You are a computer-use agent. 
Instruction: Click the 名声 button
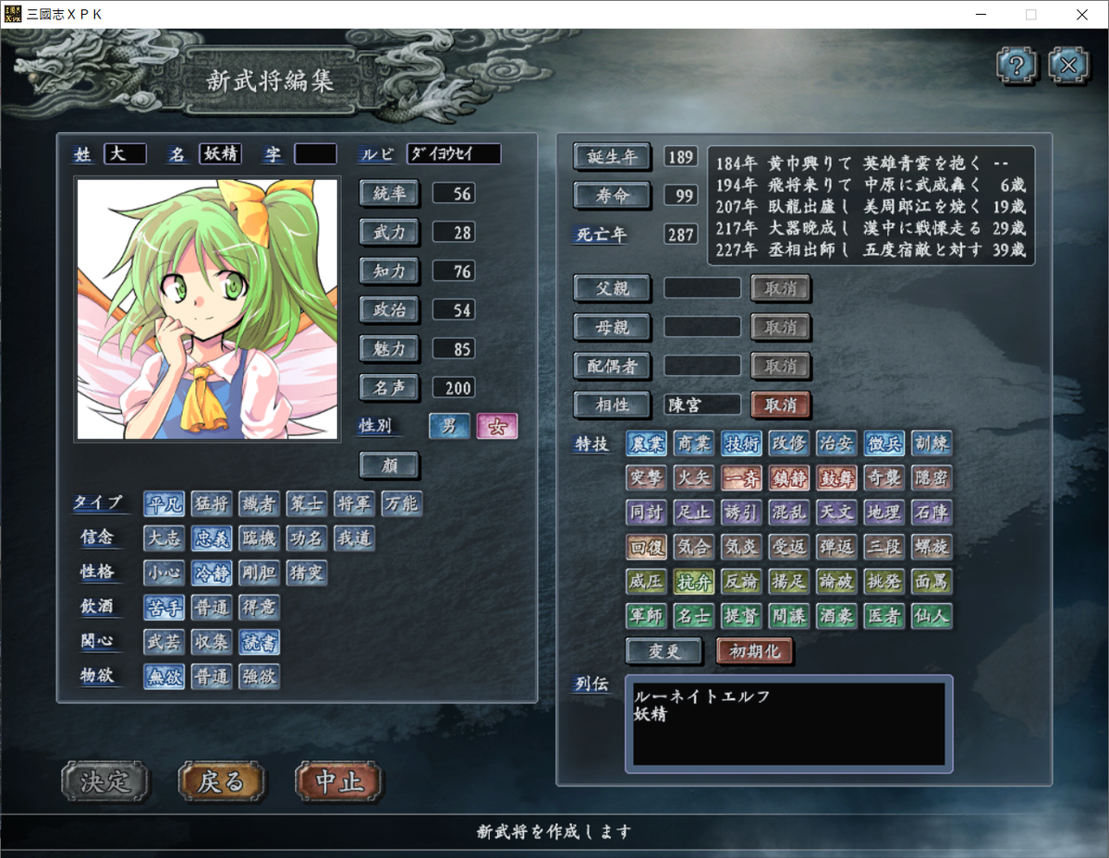tap(388, 387)
